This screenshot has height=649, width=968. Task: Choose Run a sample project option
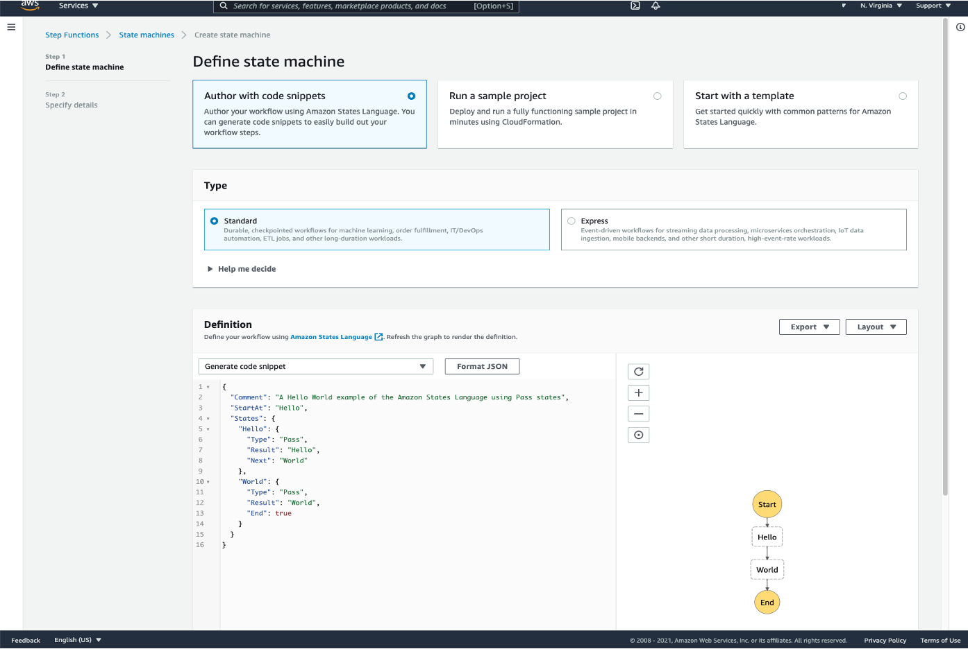point(556,114)
